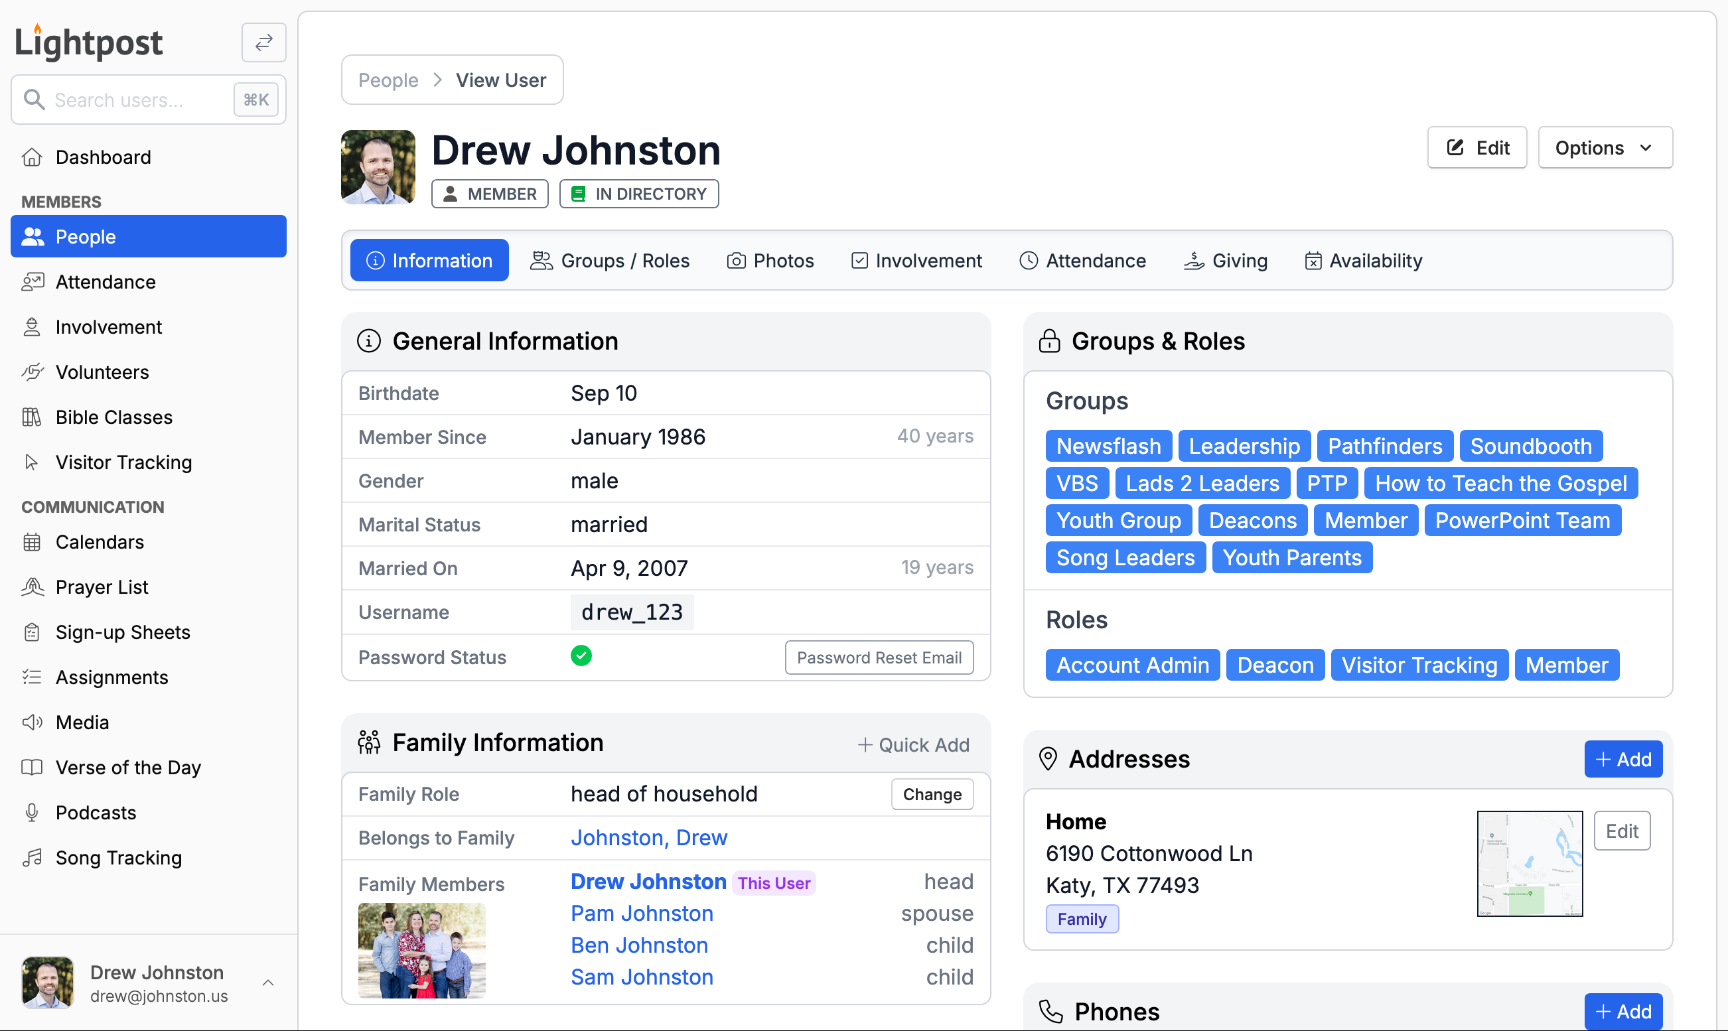Open the Dashboard from the sidebar
This screenshot has width=1728, height=1031.
103,157
